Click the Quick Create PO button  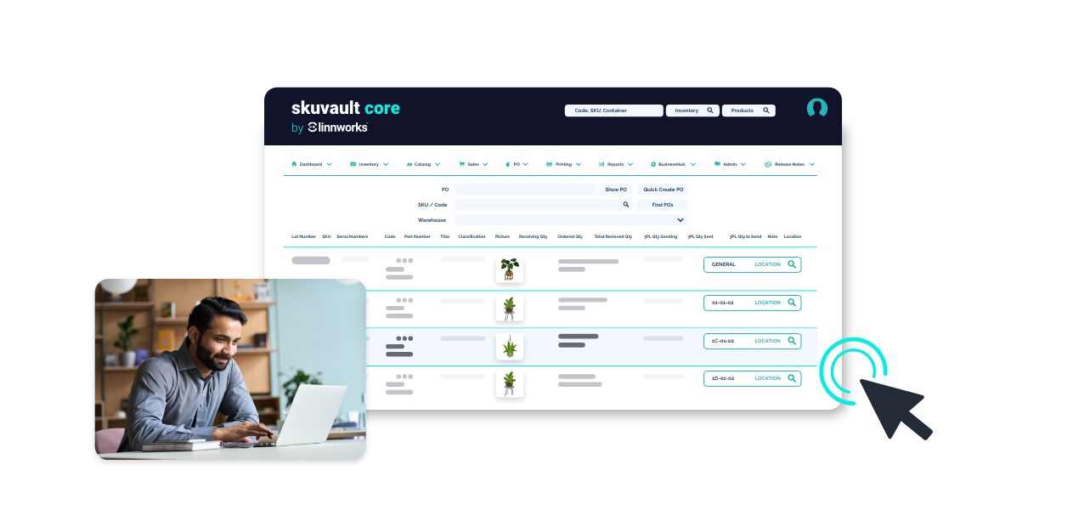point(663,190)
